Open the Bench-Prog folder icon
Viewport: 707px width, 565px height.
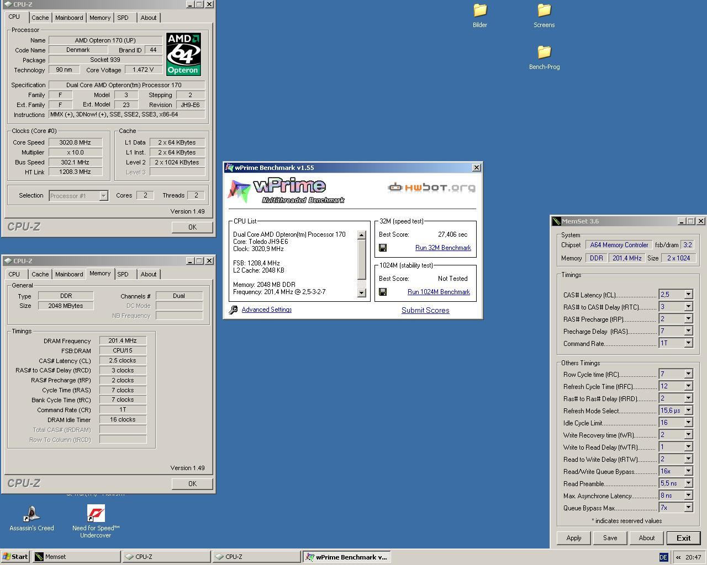(544, 57)
